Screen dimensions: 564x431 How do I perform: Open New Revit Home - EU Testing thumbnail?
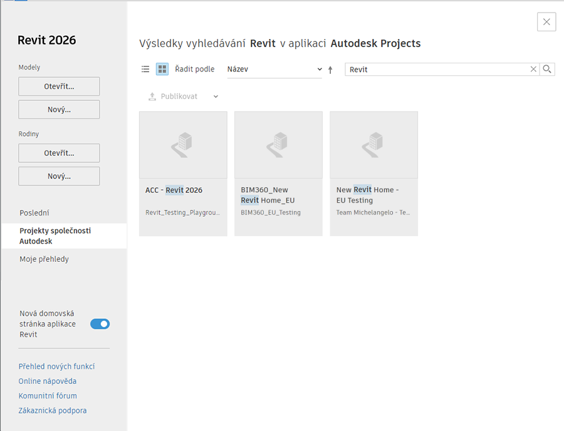click(373, 145)
